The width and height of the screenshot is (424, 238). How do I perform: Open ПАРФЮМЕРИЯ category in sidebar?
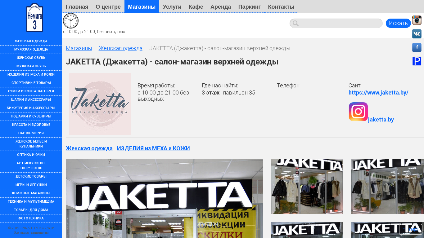coord(31,133)
